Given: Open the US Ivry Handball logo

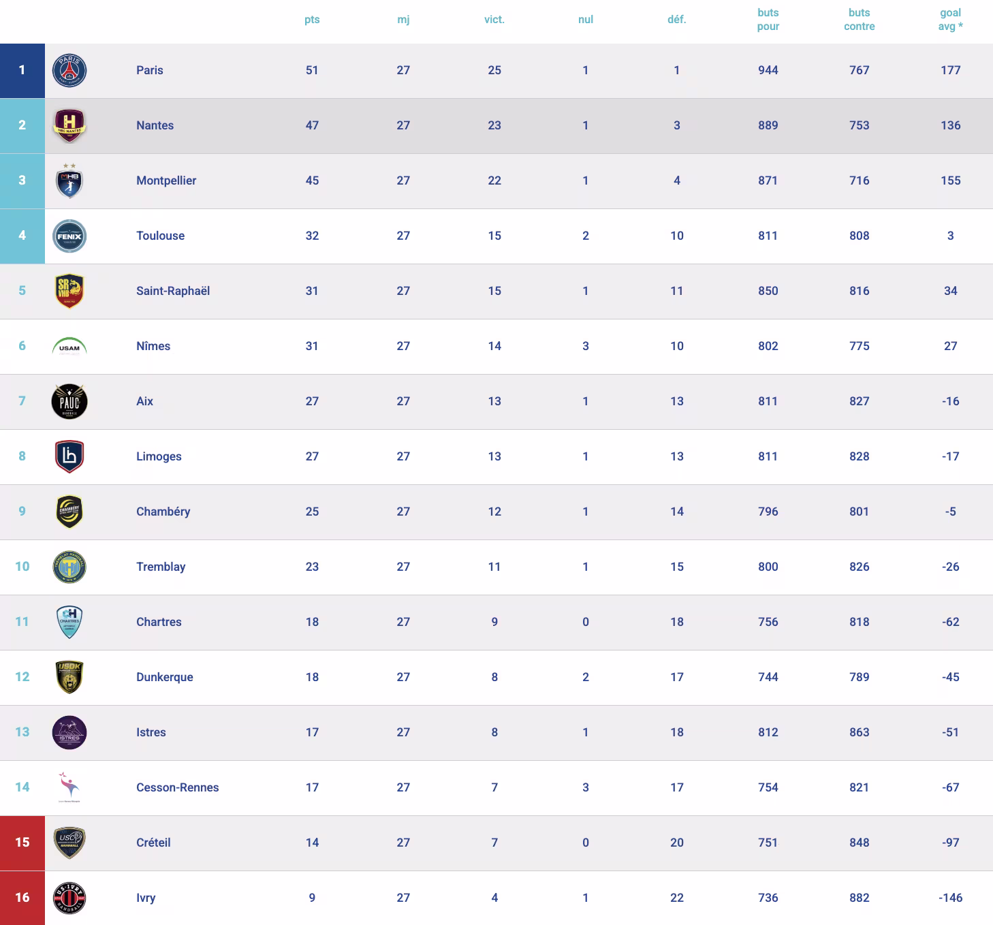Looking at the screenshot, I should [69, 898].
